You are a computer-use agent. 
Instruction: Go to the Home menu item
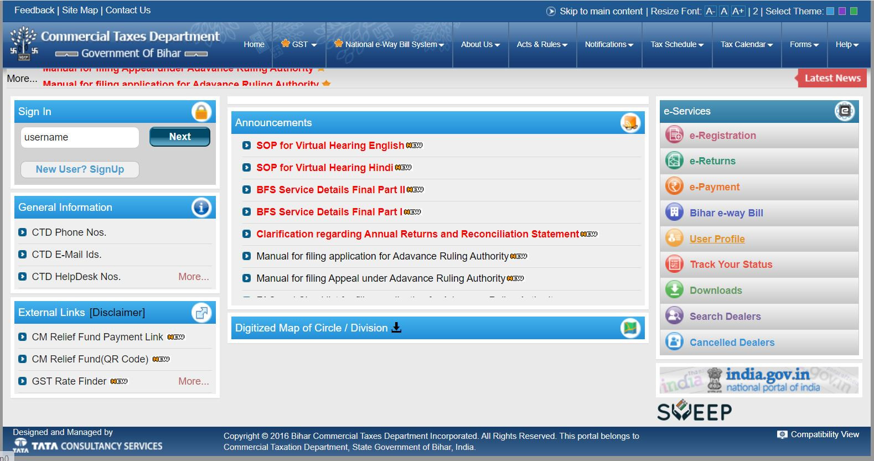pyautogui.click(x=254, y=44)
